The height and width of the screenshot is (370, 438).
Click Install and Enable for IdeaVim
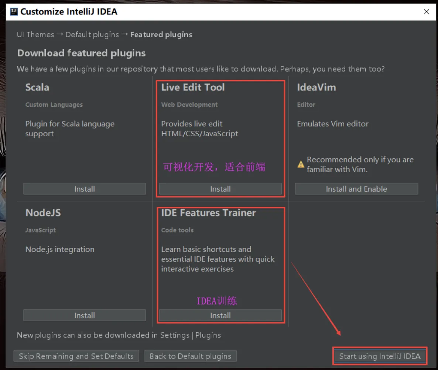[x=356, y=189]
